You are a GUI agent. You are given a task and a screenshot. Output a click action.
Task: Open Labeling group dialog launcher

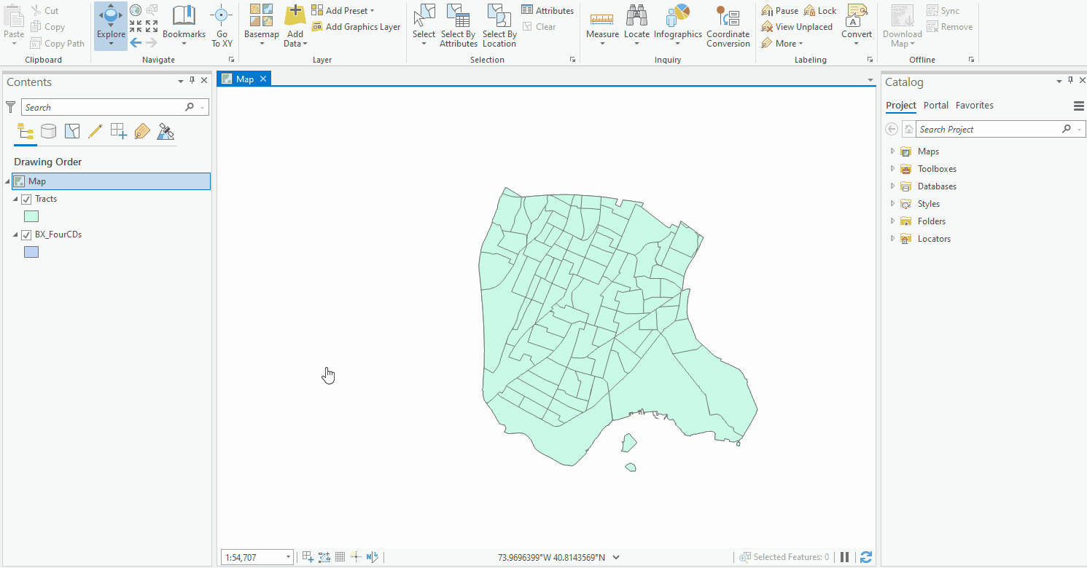[x=870, y=60]
